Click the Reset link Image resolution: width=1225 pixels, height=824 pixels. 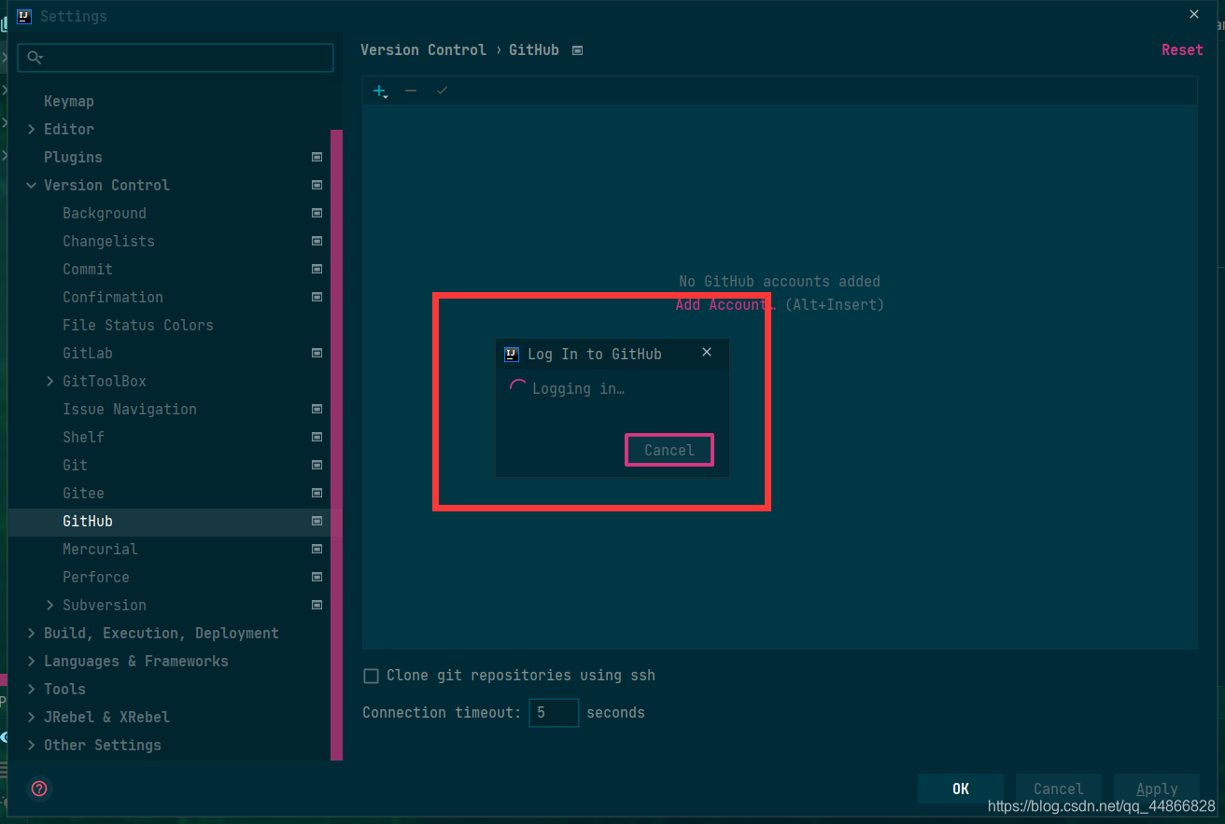tap(1182, 50)
